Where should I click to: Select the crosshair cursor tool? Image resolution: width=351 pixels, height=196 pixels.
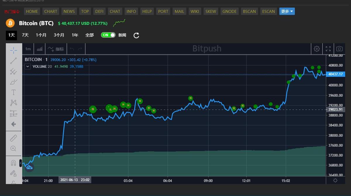pos(13,50)
